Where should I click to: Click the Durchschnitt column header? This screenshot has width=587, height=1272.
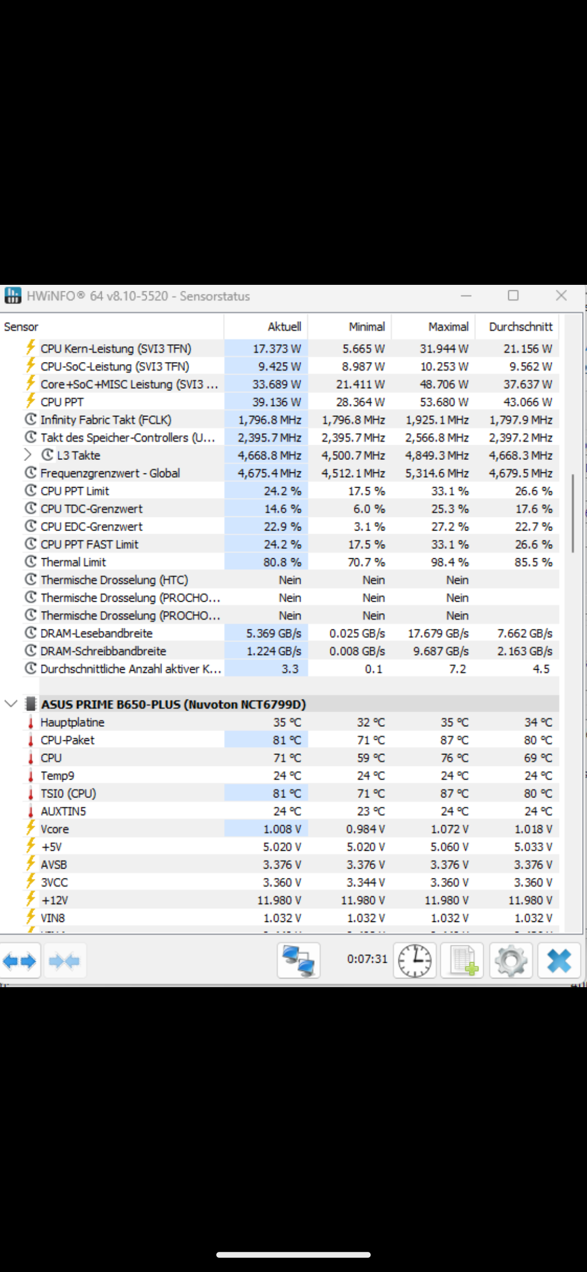pyautogui.click(x=517, y=327)
